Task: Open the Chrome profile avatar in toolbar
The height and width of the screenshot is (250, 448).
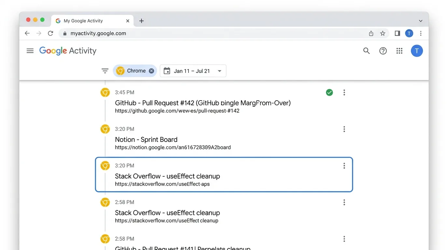Action: [409, 33]
